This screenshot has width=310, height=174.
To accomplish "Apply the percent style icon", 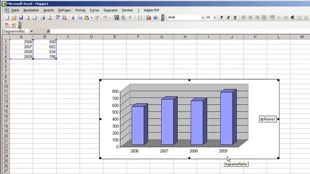I will click(279, 17).
